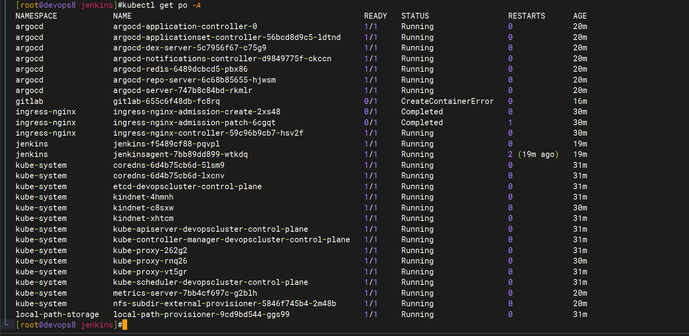Click pod name argocd-notifications-controller-d9849775f-ckccn

click(222, 59)
